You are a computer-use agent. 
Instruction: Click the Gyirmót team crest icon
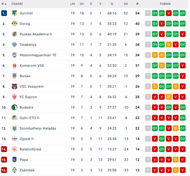14,13
